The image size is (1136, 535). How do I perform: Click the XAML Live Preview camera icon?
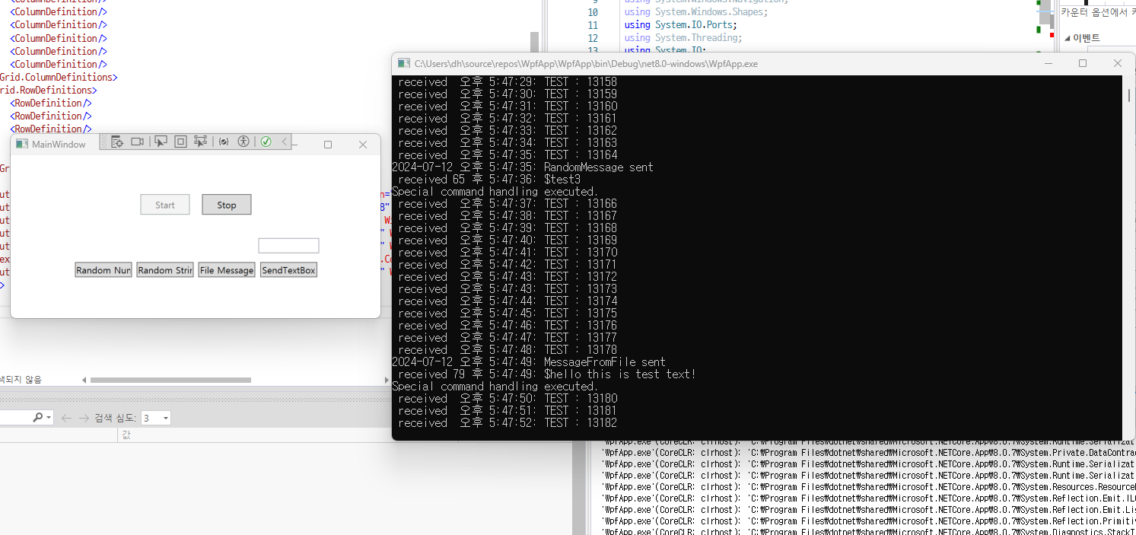(x=137, y=142)
